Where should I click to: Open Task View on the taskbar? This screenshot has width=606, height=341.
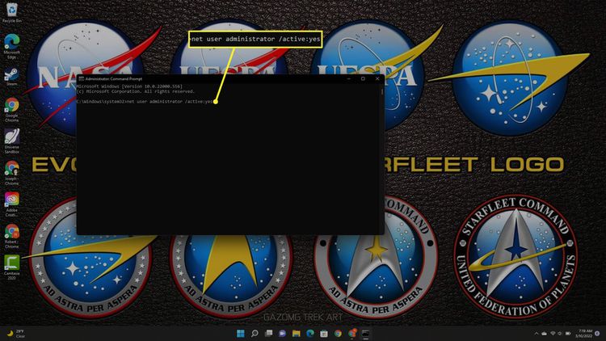(268, 333)
